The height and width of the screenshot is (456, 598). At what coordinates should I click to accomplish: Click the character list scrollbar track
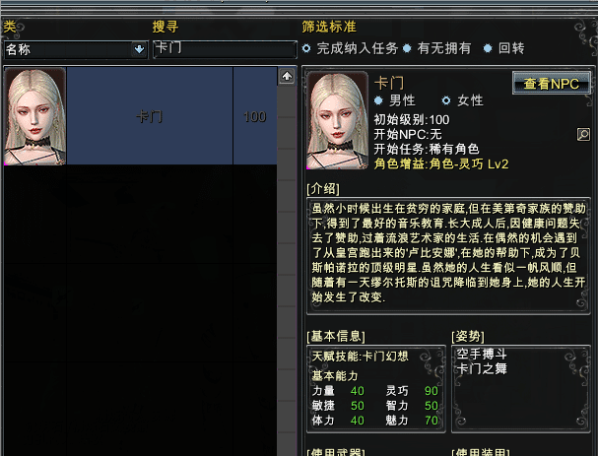click(x=287, y=267)
